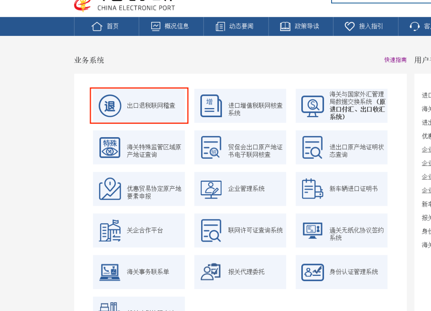
Task: Select the laptop icon for 海关事务联系单
Action: (109, 272)
